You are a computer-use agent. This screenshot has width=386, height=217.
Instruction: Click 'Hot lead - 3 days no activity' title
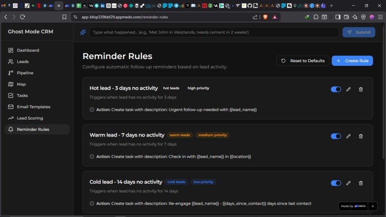pyautogui.click(x=124, y=88)
